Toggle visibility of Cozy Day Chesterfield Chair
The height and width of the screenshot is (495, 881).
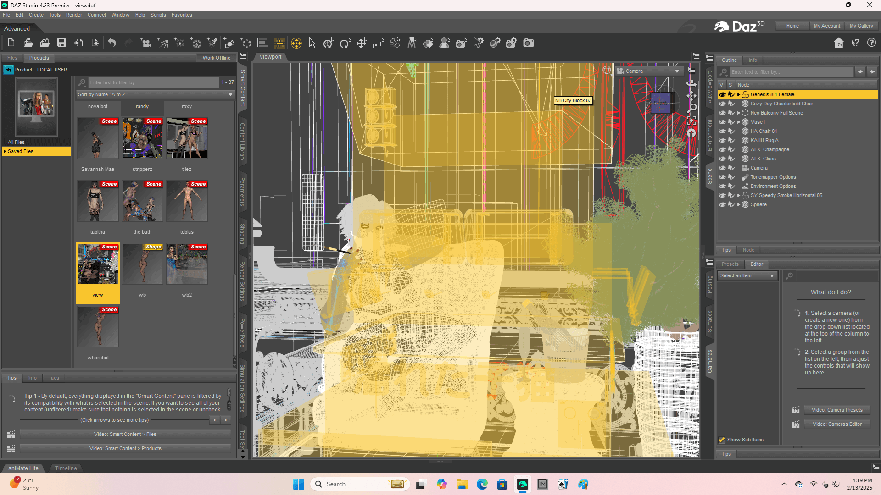pyautogui.click(x=722, y=104)
